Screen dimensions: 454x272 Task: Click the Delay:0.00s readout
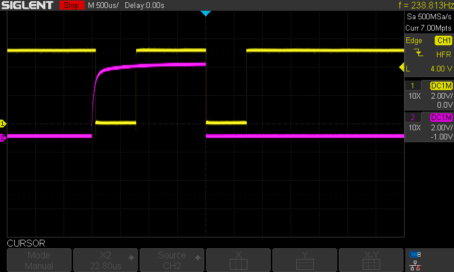(x=145, y=5)
